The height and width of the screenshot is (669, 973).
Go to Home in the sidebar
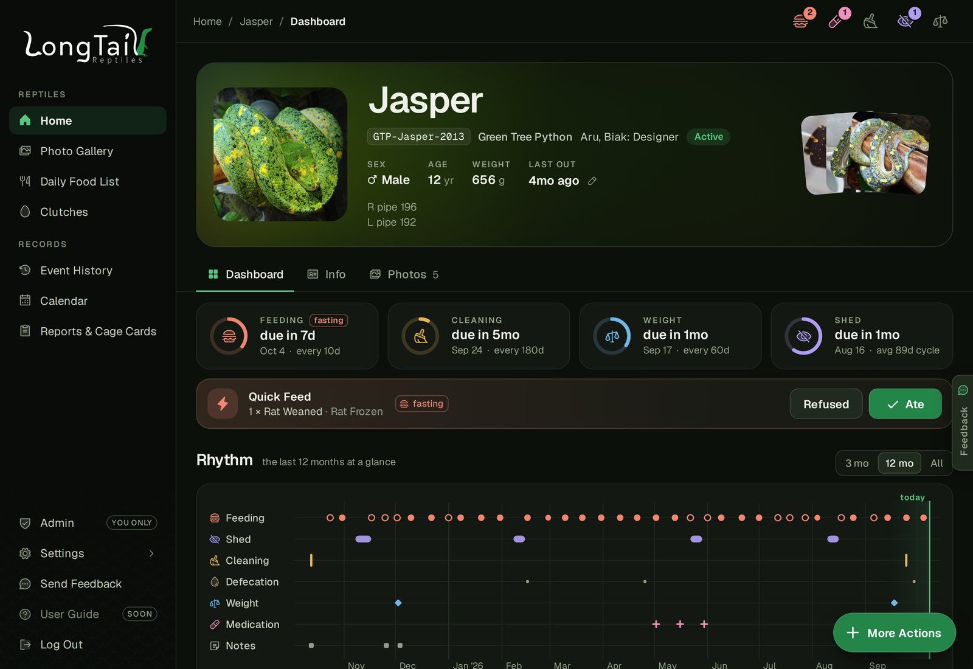[x=88, y=120]
